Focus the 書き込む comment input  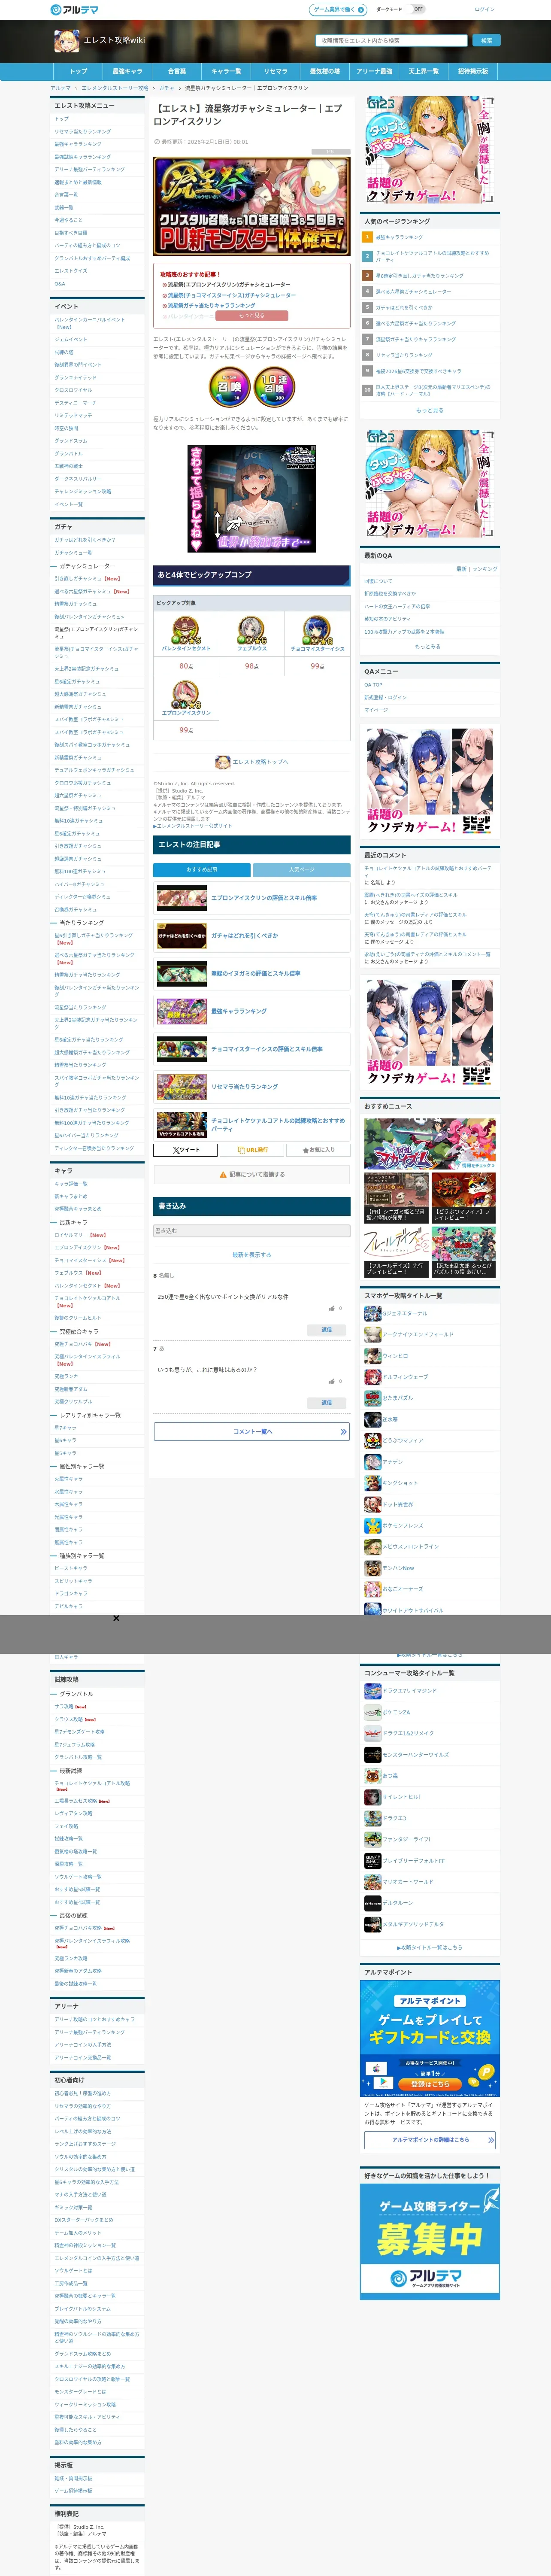(x=252, y=1231)
